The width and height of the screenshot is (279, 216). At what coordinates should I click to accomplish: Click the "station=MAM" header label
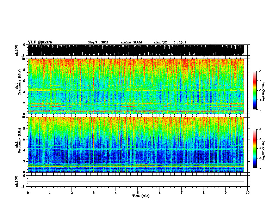131,42
